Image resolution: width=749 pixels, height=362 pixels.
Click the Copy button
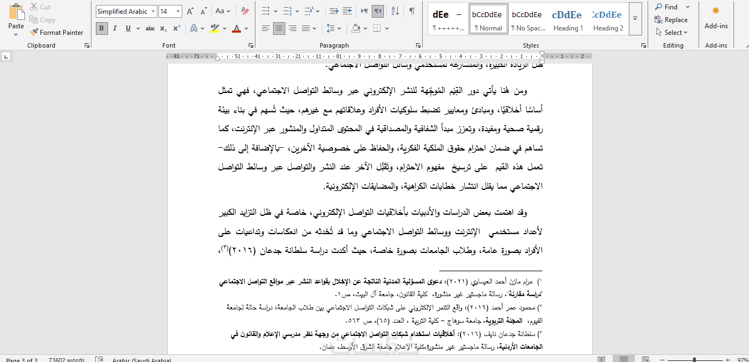click(x=43, y=20)
